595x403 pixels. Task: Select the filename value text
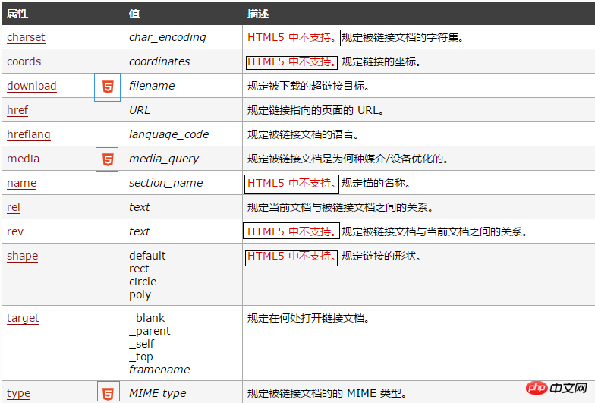pos(152,86)
